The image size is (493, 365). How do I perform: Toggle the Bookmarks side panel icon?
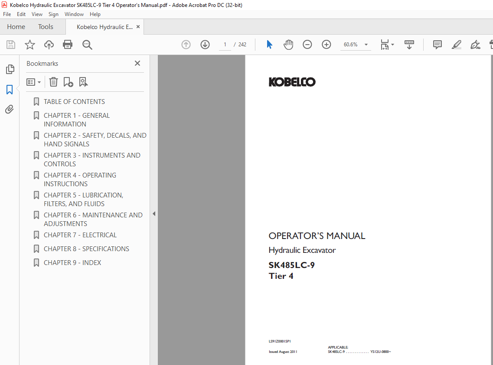[10, 90]
